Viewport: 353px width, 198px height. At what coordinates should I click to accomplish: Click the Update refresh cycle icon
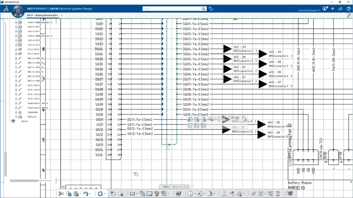100,194
